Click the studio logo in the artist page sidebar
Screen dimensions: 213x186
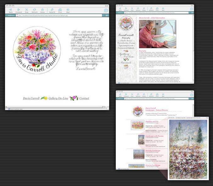click(126, 23)
